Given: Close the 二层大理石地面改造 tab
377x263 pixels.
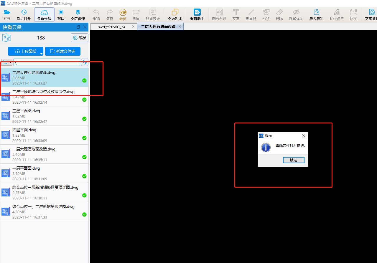Looking at the screenshot, I should 180,27.
